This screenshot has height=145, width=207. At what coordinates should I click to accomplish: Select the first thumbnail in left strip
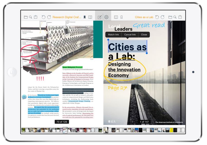click(x=23, y=130)
